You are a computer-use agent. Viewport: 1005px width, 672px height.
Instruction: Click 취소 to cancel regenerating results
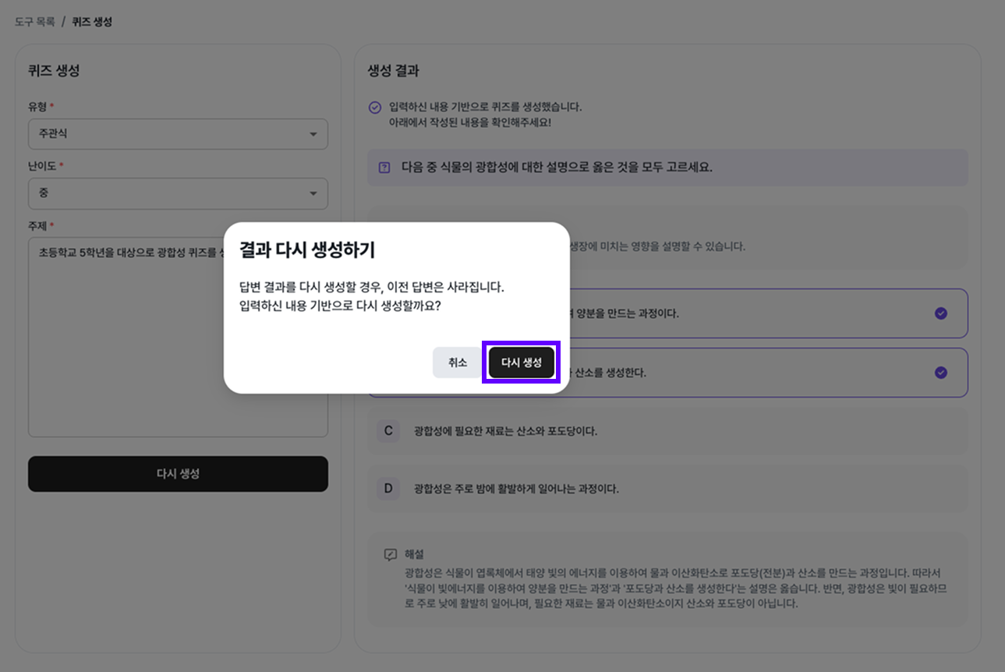point(457,362)
